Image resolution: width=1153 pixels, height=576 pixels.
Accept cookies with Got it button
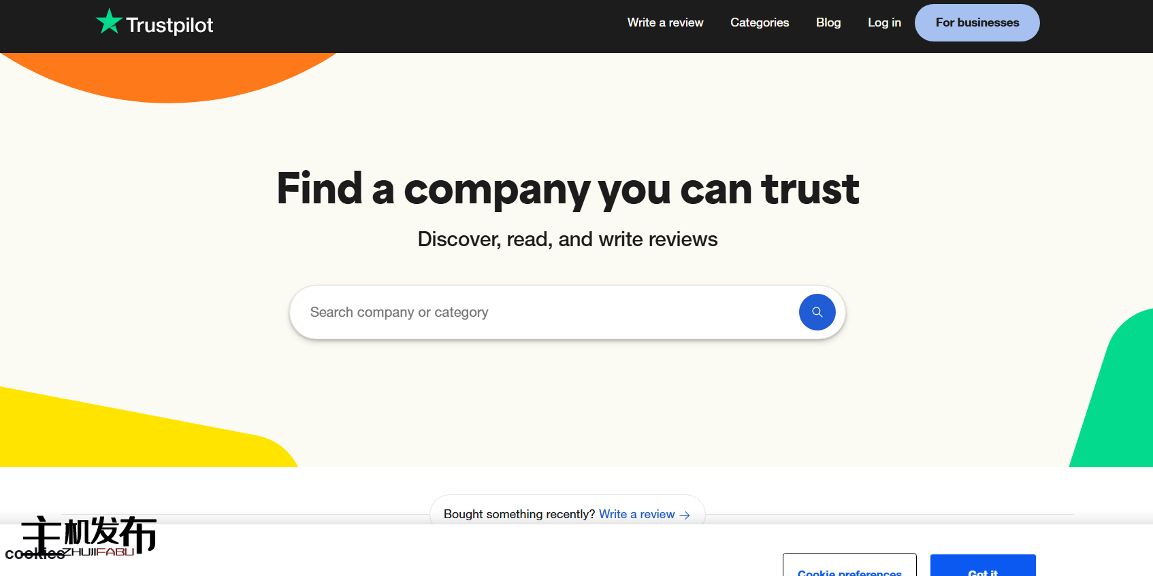[x=983, y=569]
